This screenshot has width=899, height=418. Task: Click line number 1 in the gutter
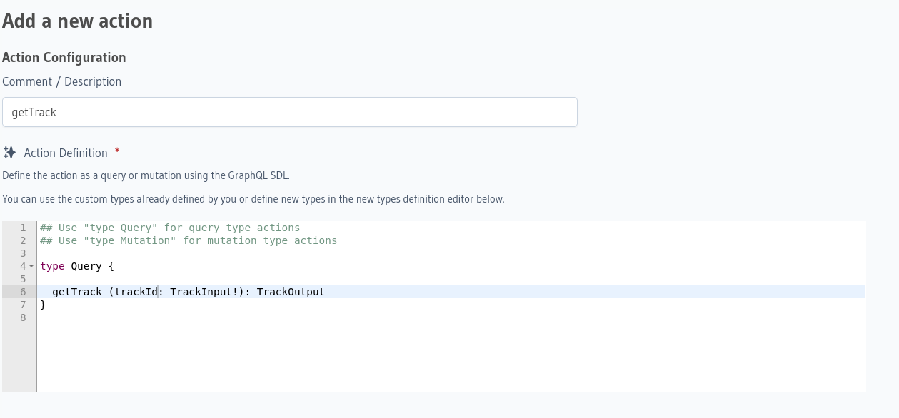(24, 228)
